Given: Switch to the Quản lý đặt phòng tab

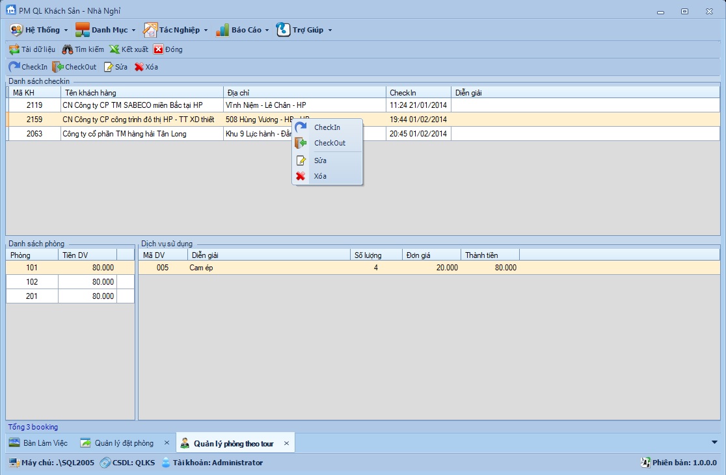Looking at the screenshot, I should coord(124,443).
